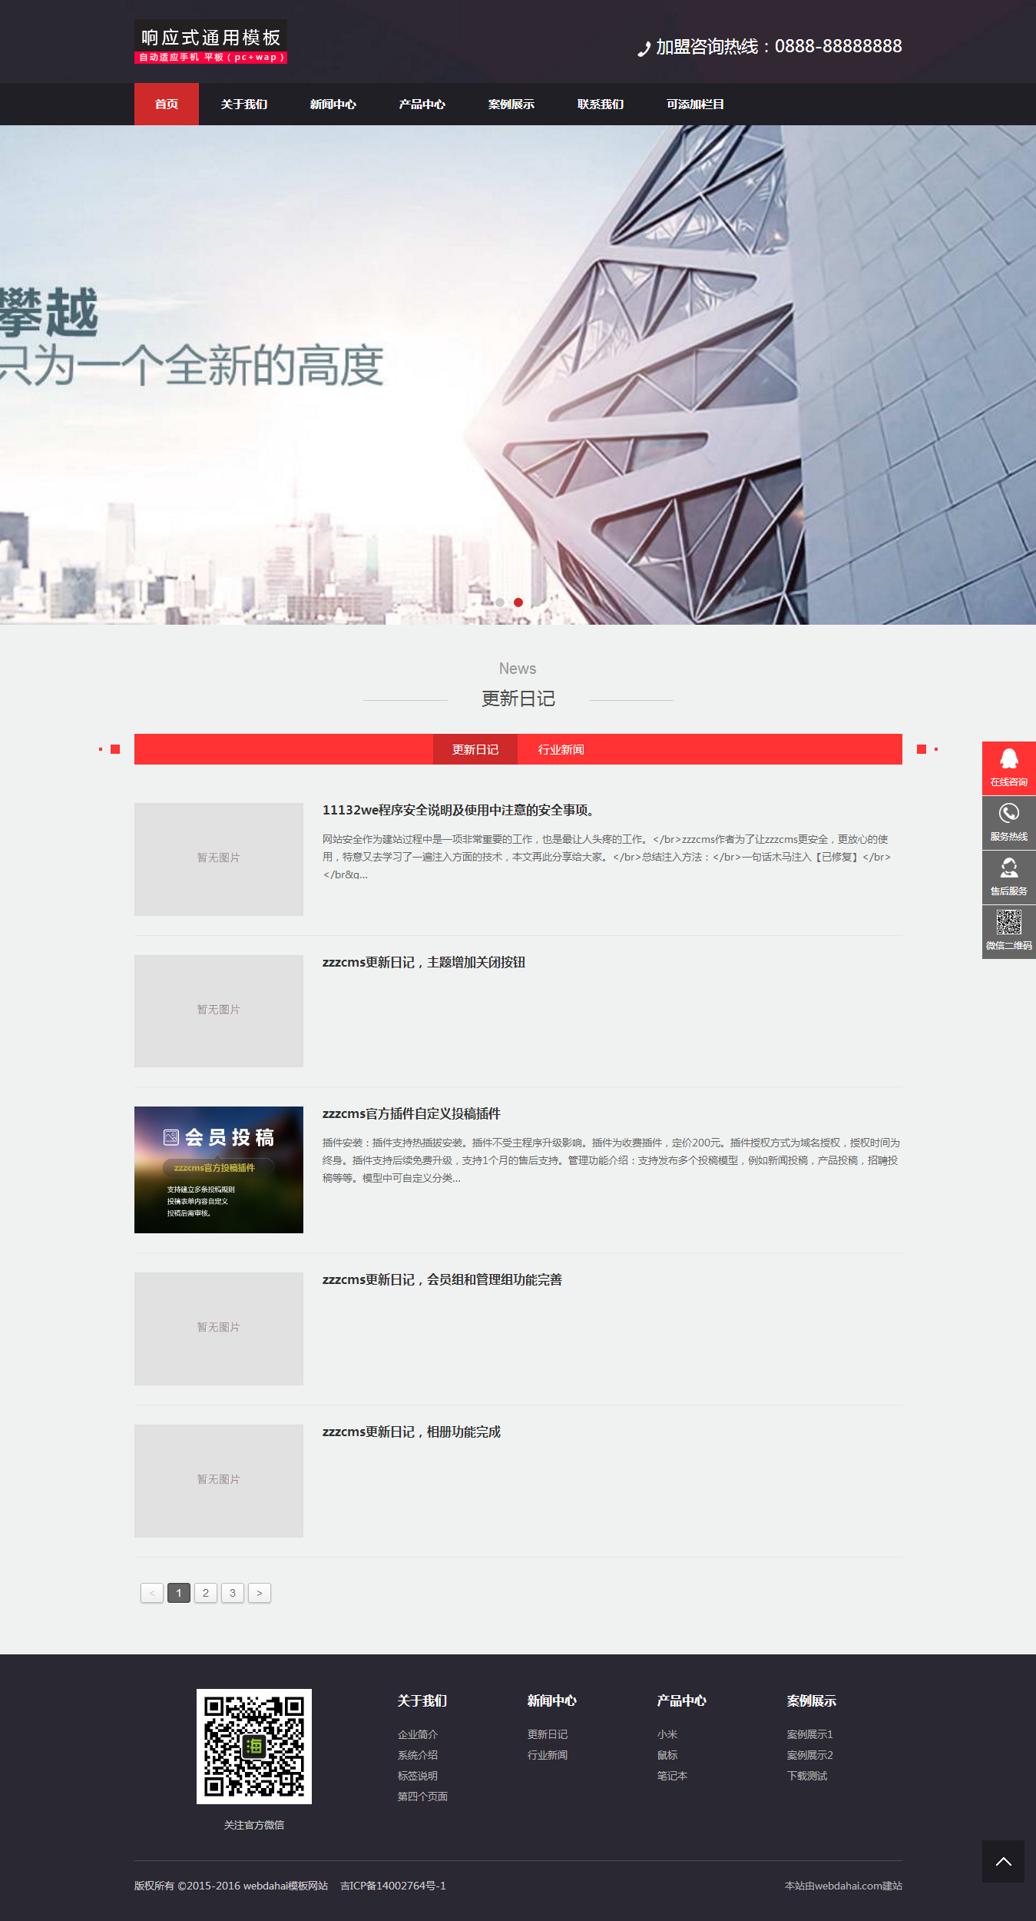Click footer heading 关于我们
1036x1921 pixels.
tap(422, 1700)
